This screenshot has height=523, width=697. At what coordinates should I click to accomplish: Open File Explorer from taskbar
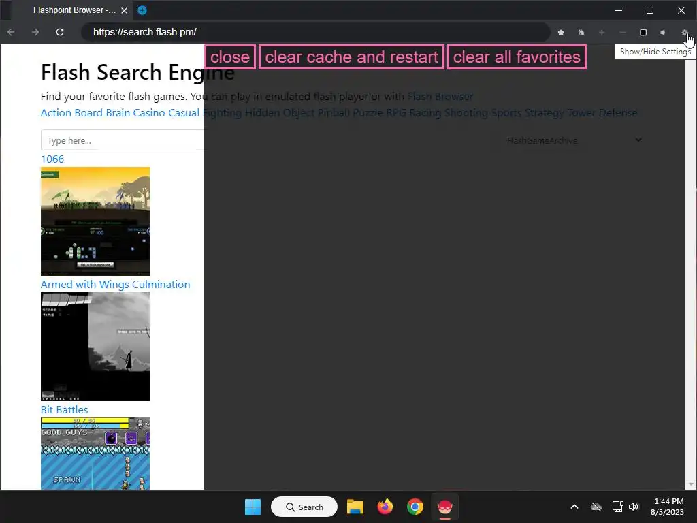pyautogui.click(x=355, y=507)
